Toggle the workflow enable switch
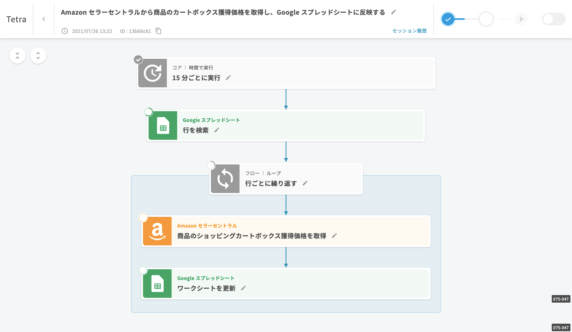 (x=554, y=19)
